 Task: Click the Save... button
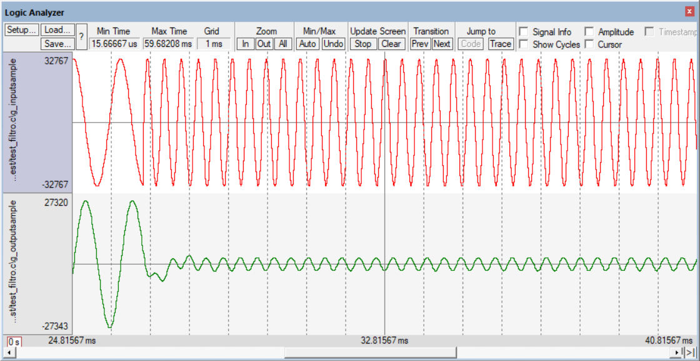(58, 44)
